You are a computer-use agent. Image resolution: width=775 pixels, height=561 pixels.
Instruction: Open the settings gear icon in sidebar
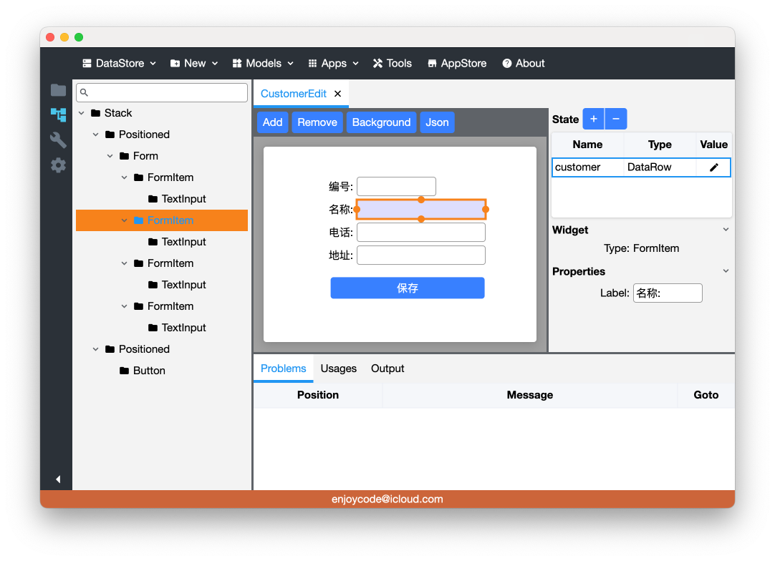[x=58, y=165]
